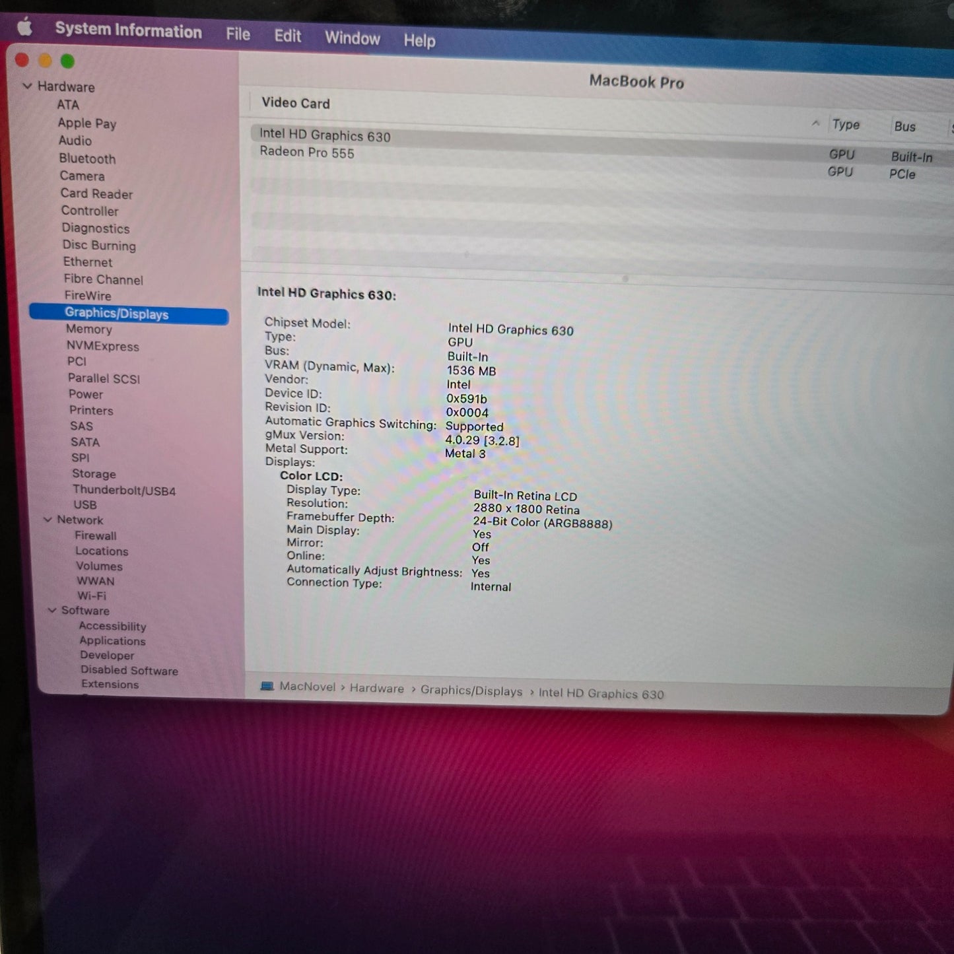Select the Radeon Pro 555 row

601,162
